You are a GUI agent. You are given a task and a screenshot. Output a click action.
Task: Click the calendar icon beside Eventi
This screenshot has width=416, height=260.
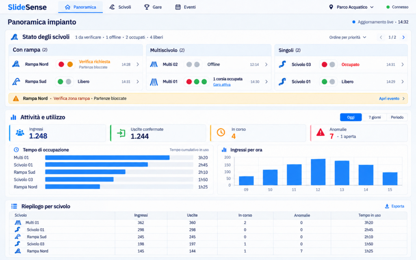pos(178,7)
